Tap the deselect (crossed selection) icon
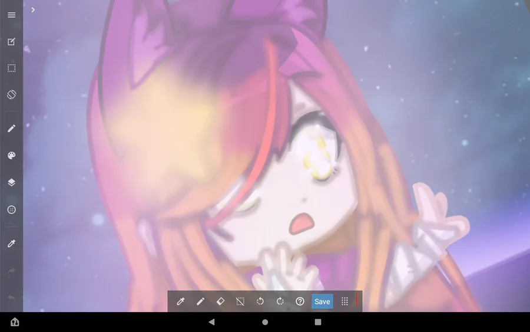The image size is (530, 332). pyautogui.click(x=240, y=301)
